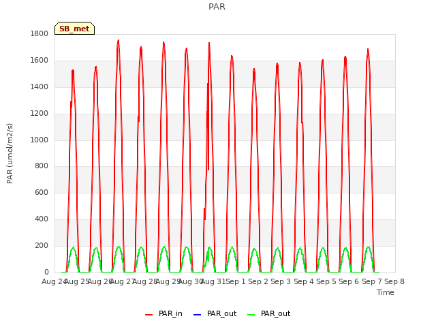The image size is (436, 327).
Task: Click the Sep 7 x-axis label
Action: pyautogui.click(x=372, y=281)
